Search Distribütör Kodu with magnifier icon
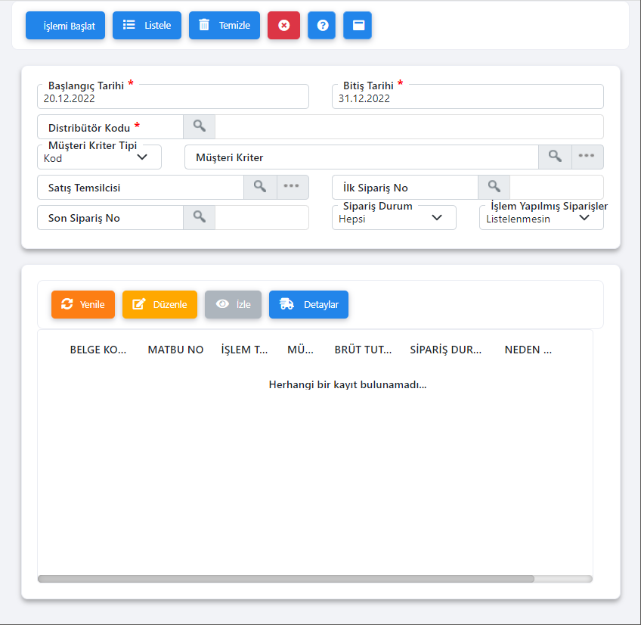641x625 pixels. (199, 126)
